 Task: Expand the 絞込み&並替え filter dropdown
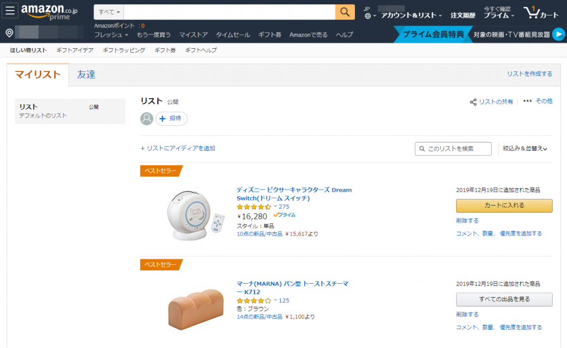pos(525,149)
